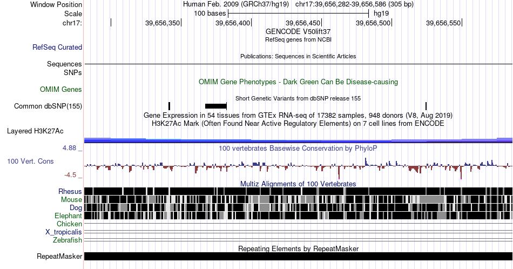The height and width of the screenshot is (269, 513).
Task: Click the Common dbSNP(155) track label
Action: coord(48,106)
